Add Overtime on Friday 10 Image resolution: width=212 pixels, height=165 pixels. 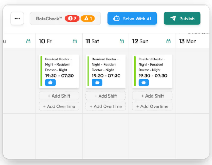[59, 106]
